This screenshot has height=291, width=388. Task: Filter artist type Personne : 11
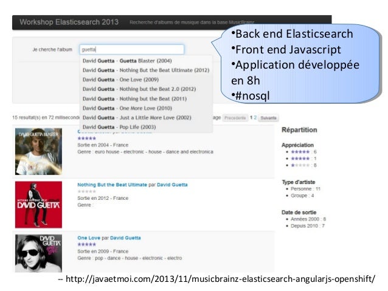(306, 189)
